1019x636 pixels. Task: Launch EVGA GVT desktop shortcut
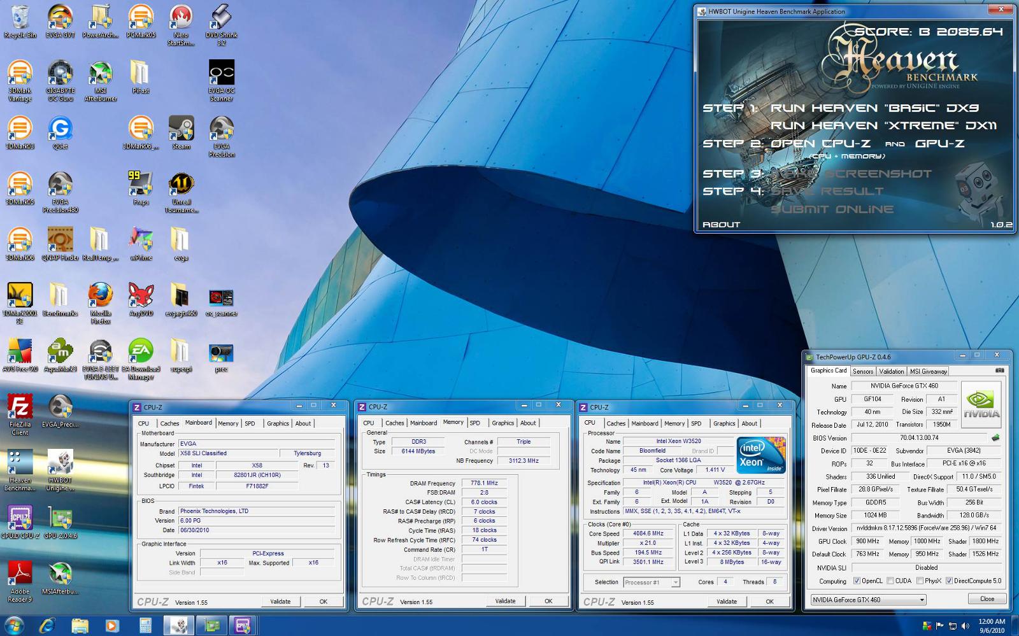pyautogui.click(x=60, y=22)
